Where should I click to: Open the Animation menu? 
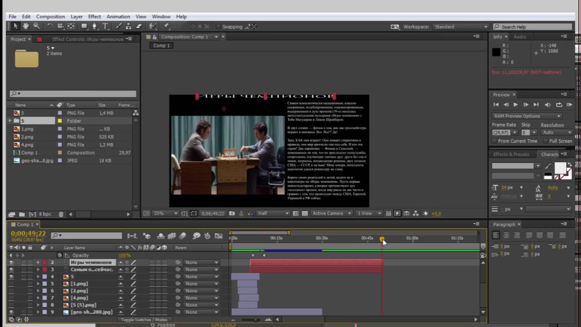[x=118, y=16]
